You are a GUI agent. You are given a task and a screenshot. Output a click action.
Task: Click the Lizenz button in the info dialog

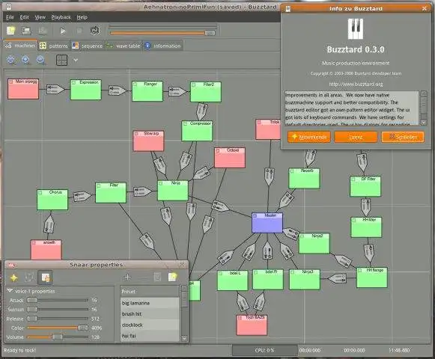356,137
